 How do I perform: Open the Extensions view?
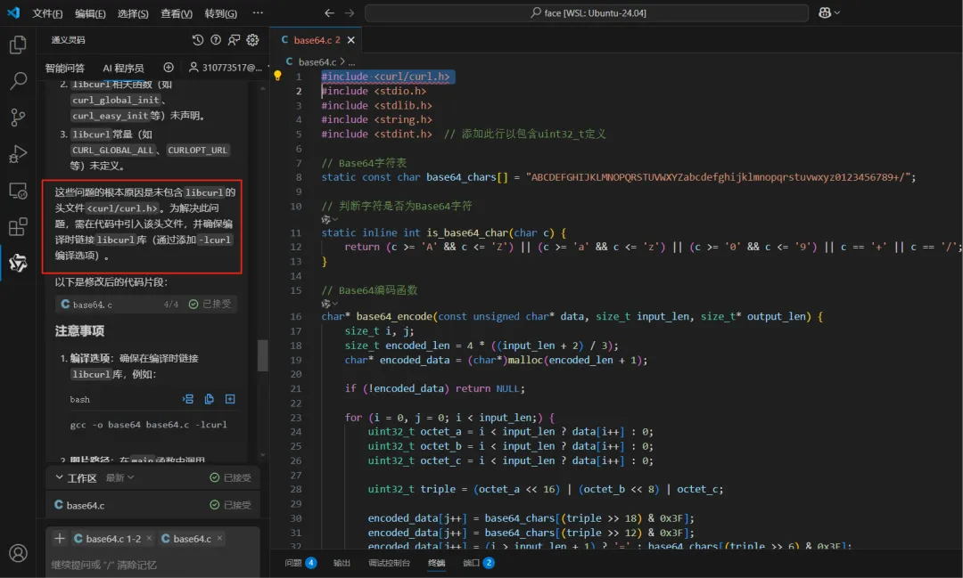point(18,227)
